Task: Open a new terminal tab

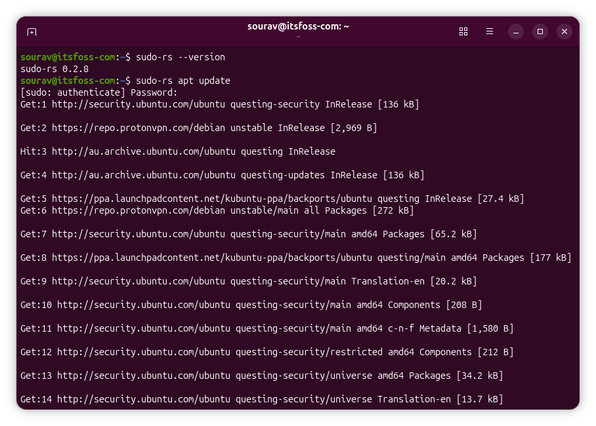Action: (x=32, y=31)
